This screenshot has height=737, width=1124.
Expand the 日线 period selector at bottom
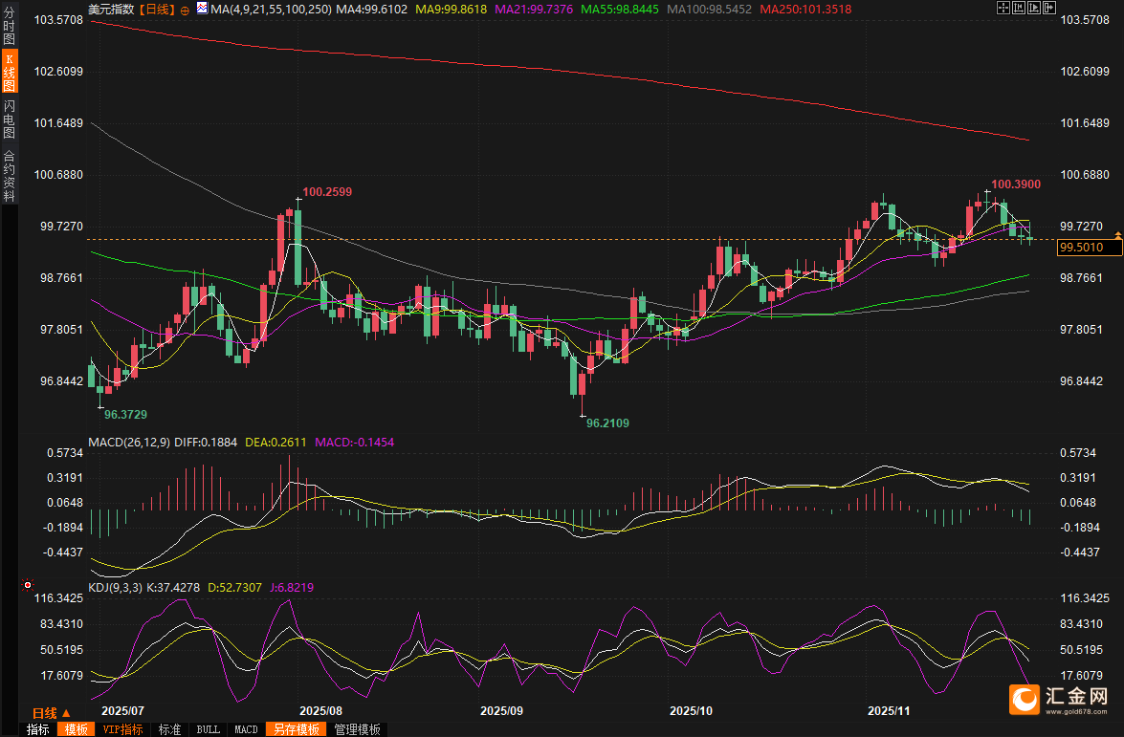tap(51, 713)
